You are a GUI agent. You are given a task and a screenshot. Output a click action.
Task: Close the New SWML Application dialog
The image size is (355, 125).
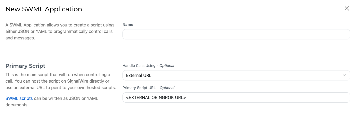click(x=347, y=8)
